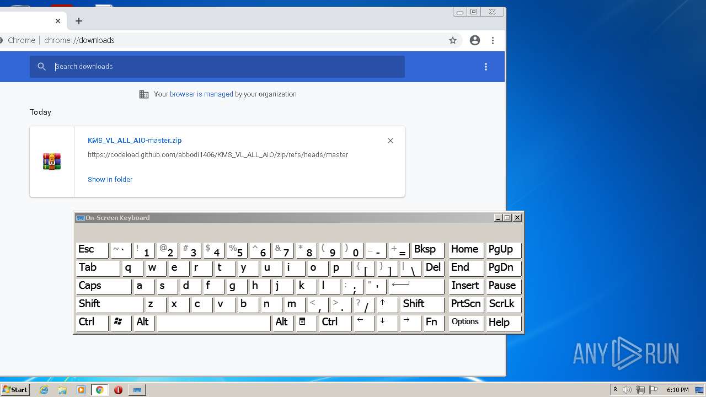Click the search magnifier in downloads bar

[41, 67]
